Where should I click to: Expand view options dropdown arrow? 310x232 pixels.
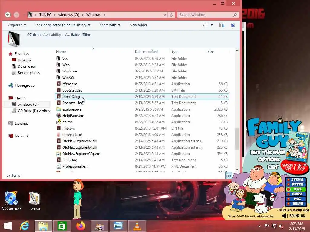tap(212, 25)
